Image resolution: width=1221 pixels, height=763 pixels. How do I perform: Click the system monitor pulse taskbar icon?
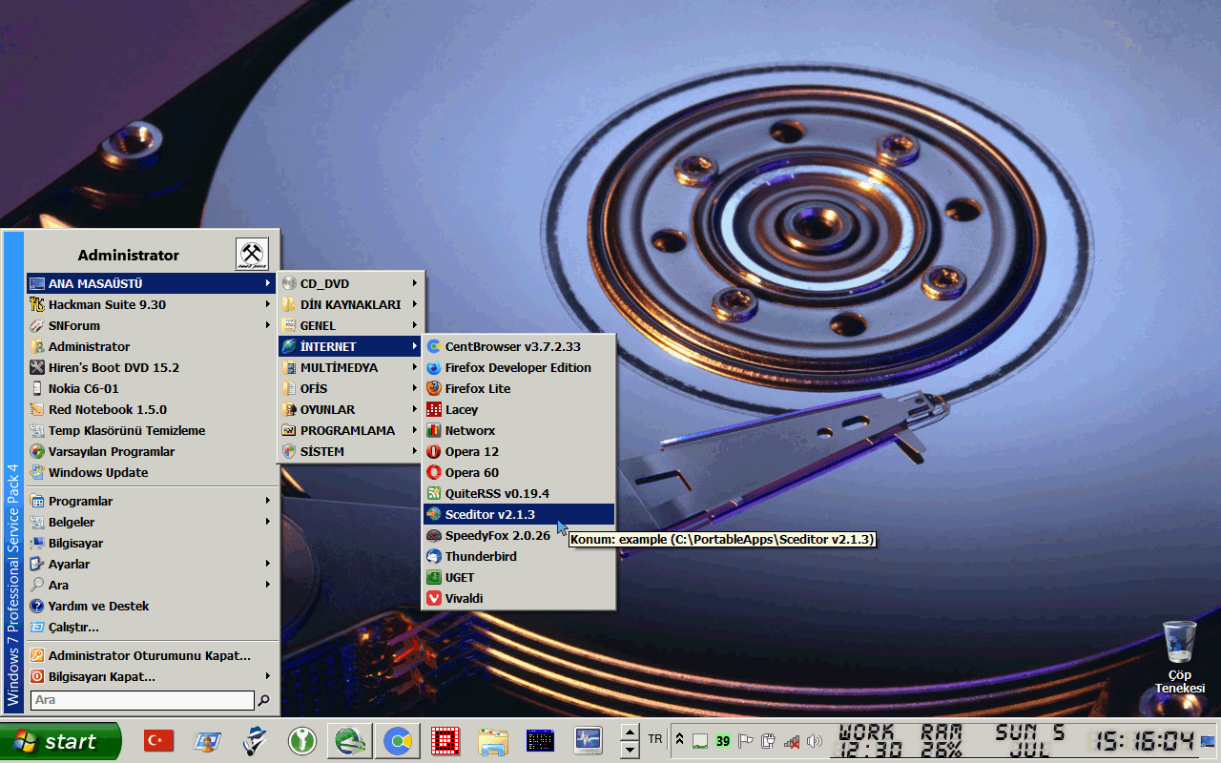pyautogui.click(x=588, y=740)
